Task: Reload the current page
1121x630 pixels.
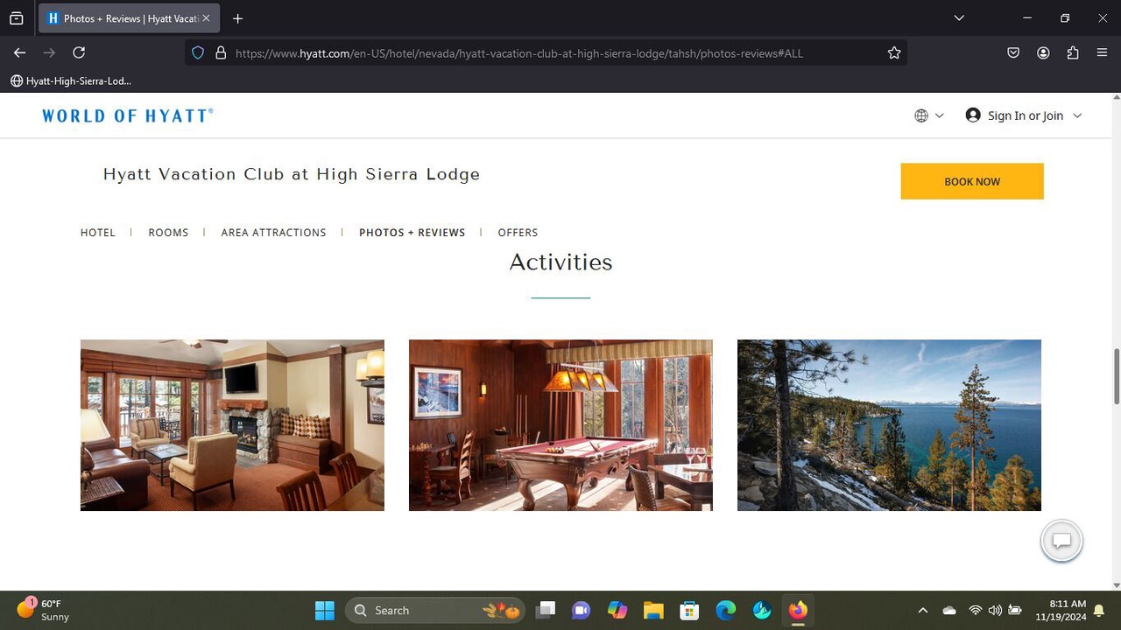Action: pos(79,52)
